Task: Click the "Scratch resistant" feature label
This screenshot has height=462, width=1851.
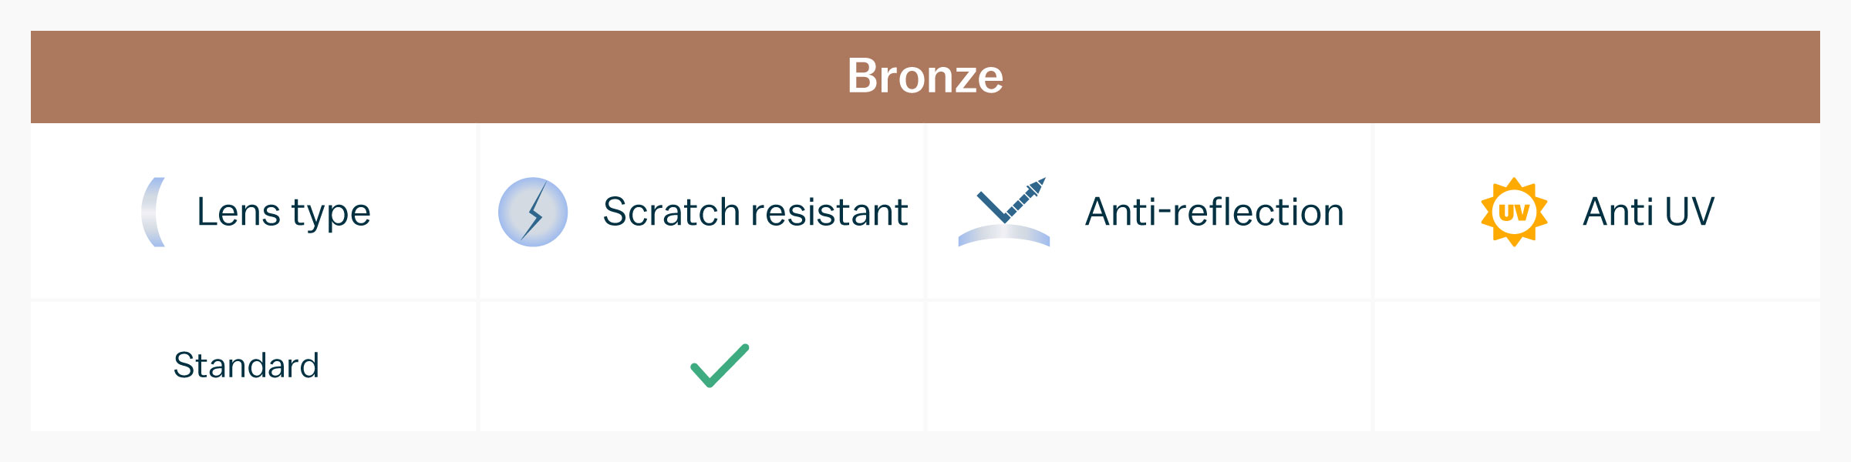Action: click(755, 212)
